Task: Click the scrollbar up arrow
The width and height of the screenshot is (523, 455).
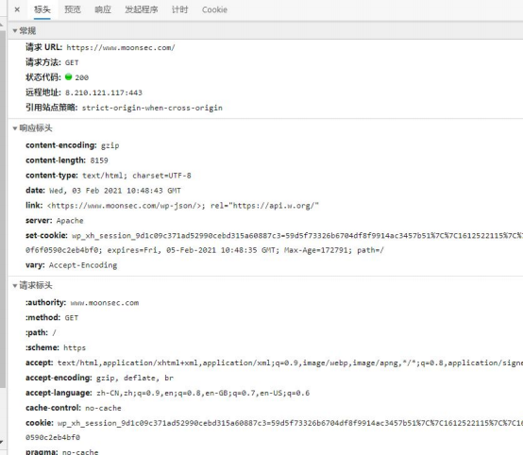Action: pyautogui.click(x=2, y=25)
